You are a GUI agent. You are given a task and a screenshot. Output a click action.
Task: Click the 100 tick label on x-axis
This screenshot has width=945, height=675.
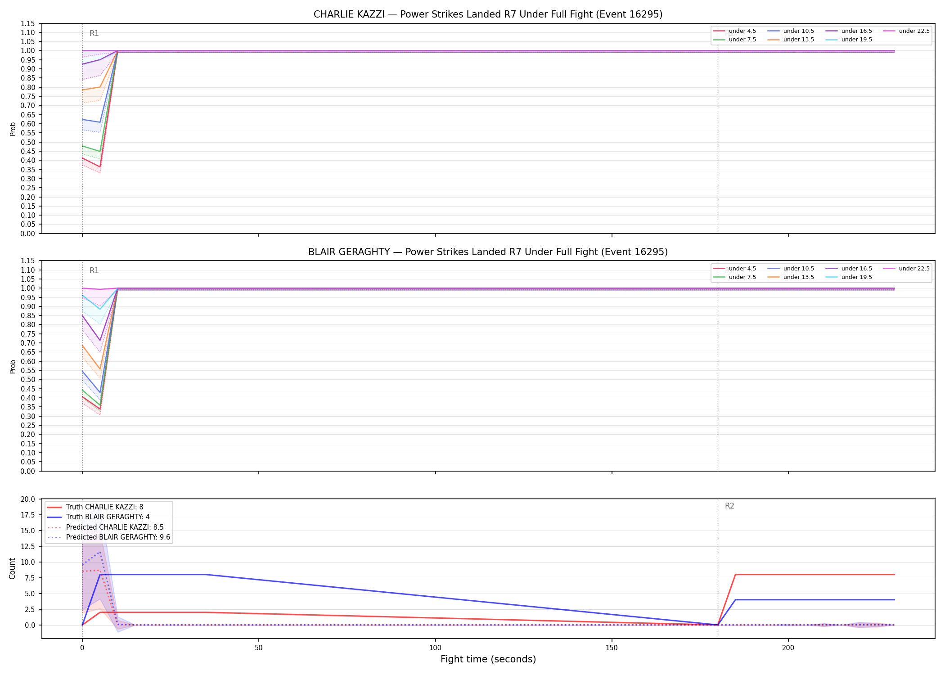tap(435, 648)
